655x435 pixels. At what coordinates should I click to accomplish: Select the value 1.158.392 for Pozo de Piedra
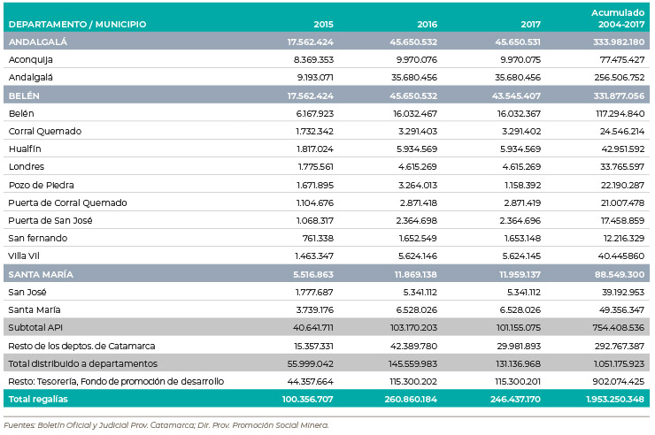point(522,185)
